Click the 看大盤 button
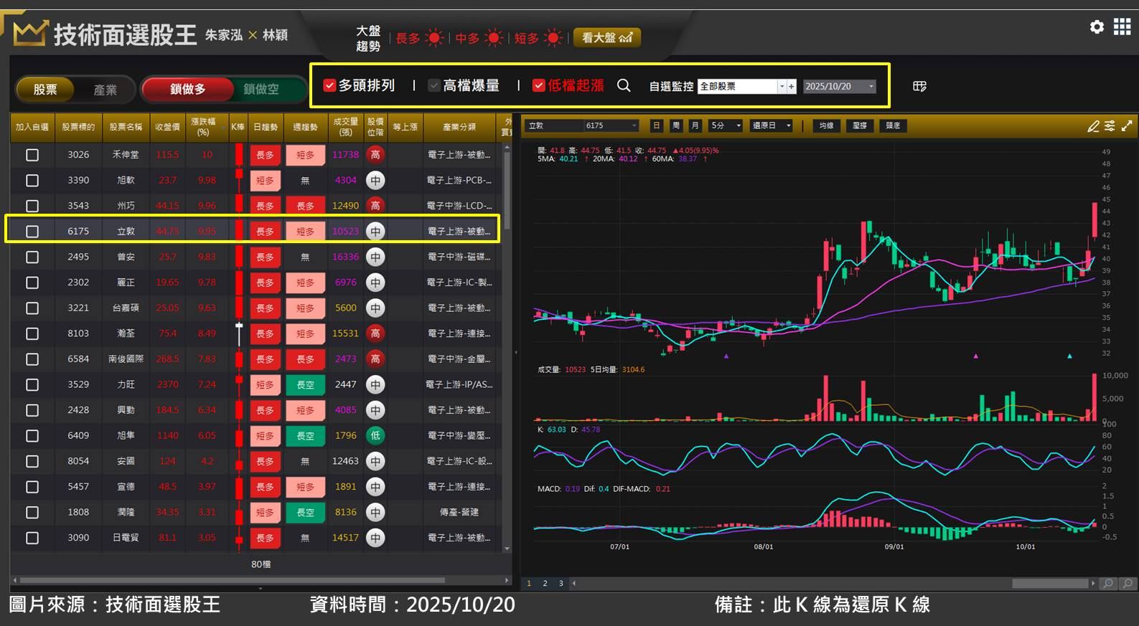The image size is (1139, 626). 606,38
